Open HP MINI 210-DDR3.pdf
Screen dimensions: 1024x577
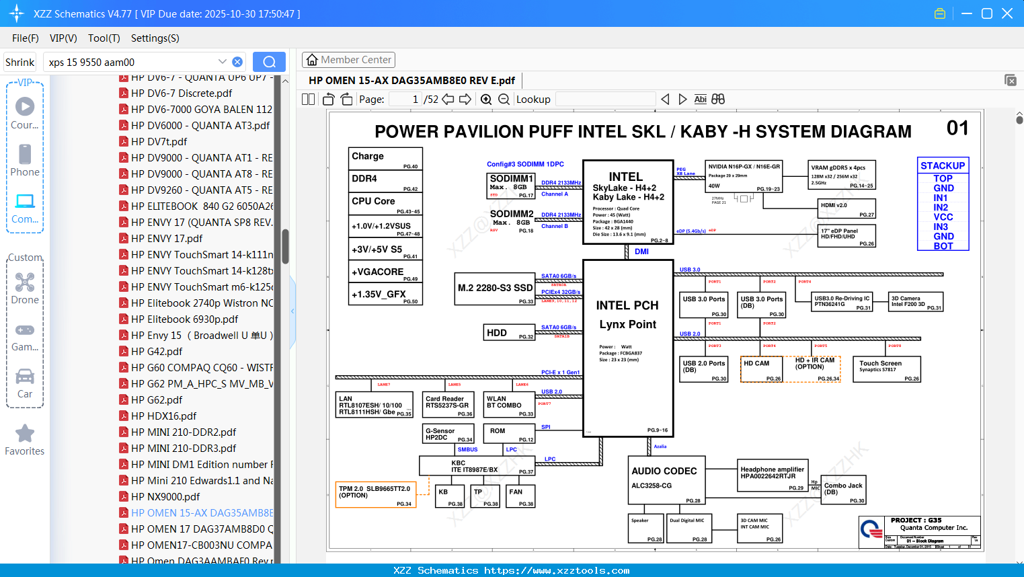point(184,449)
